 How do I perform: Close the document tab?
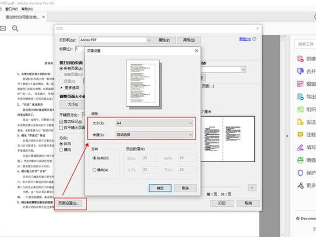point(43,17)
